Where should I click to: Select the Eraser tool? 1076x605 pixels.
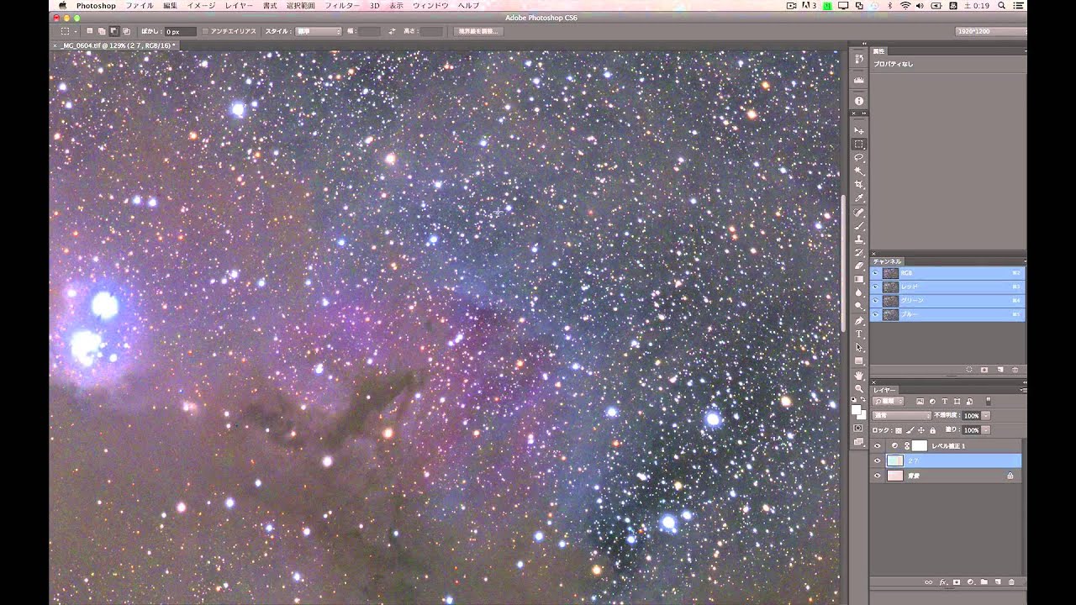[859, 266]
